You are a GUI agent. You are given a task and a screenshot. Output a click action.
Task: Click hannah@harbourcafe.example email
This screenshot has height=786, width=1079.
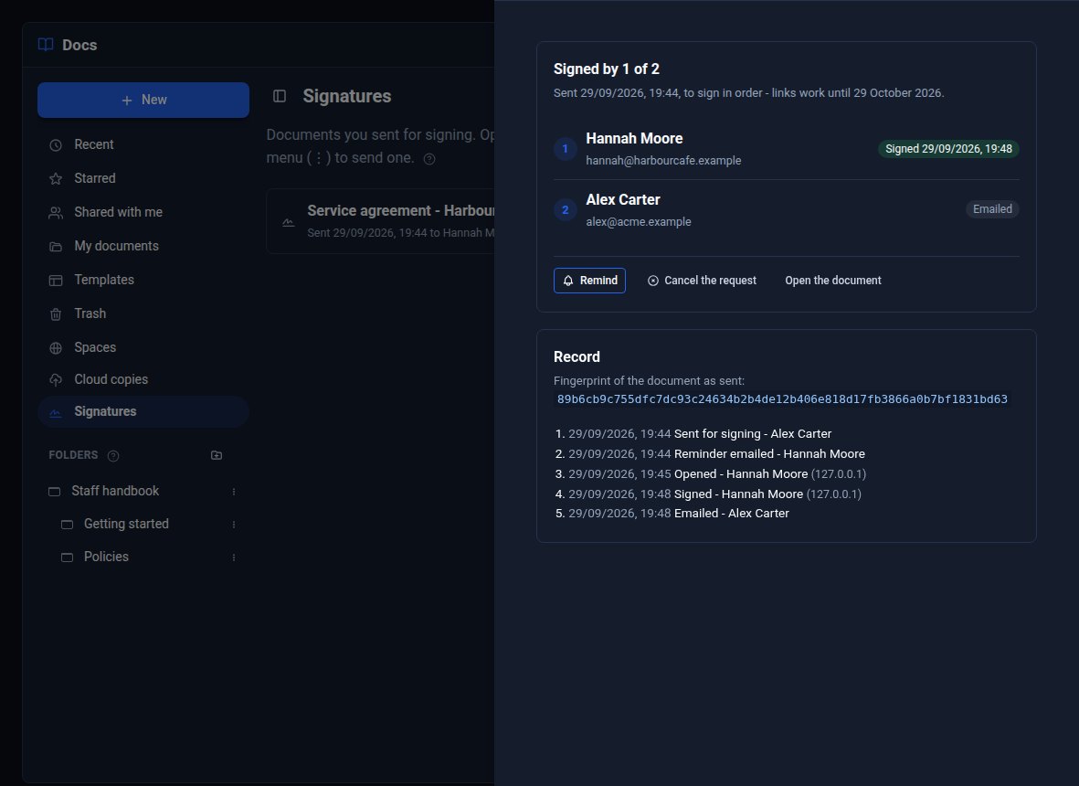pyautogui.click(x=663, y=160)
